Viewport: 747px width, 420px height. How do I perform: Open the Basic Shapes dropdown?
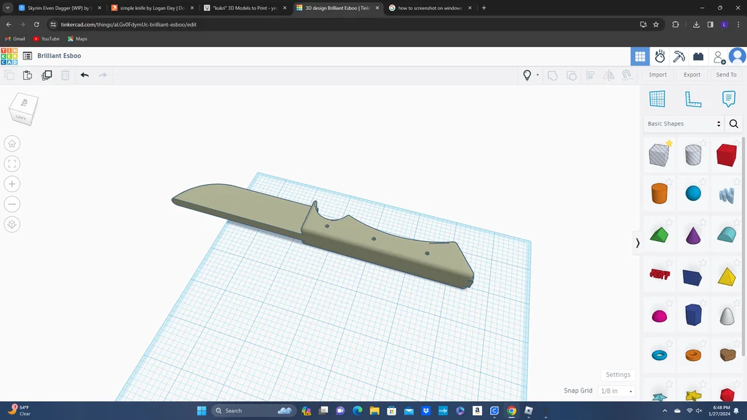click(x=684, y=124)
